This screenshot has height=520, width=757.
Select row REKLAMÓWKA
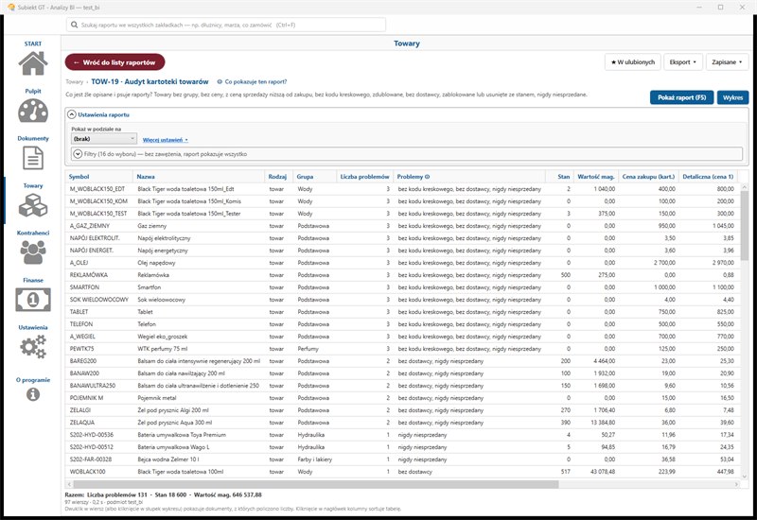pyautogui.click(x=401, y=275)
